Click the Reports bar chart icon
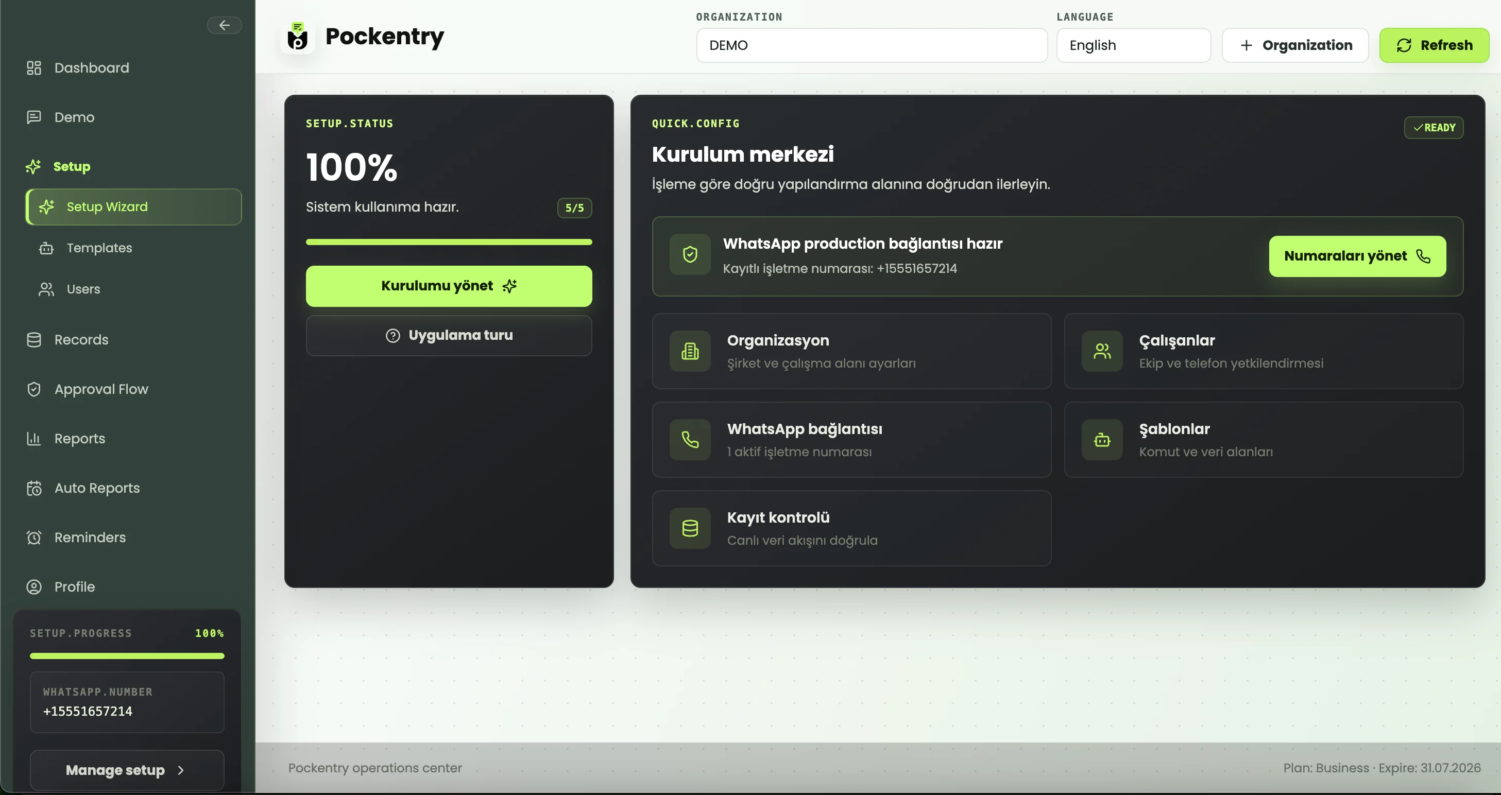 point(34,439)
